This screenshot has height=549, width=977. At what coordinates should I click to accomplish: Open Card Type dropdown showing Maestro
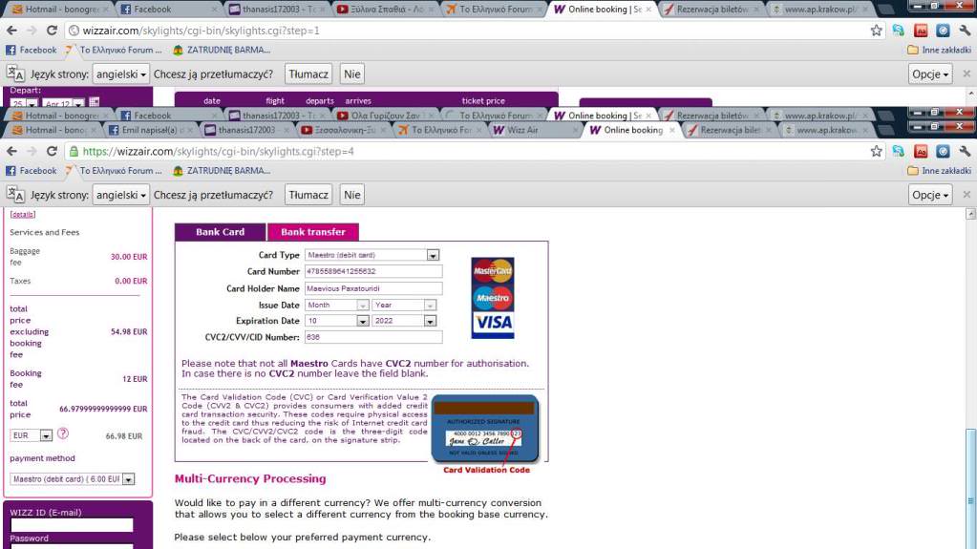pos(372,255)
